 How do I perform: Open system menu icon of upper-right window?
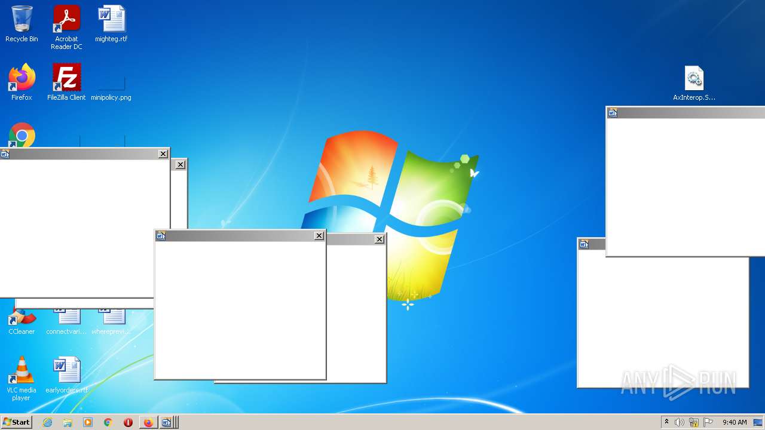[x=613, y=113]
